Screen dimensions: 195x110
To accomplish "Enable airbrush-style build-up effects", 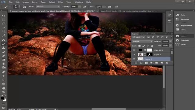I will [109, 7].
